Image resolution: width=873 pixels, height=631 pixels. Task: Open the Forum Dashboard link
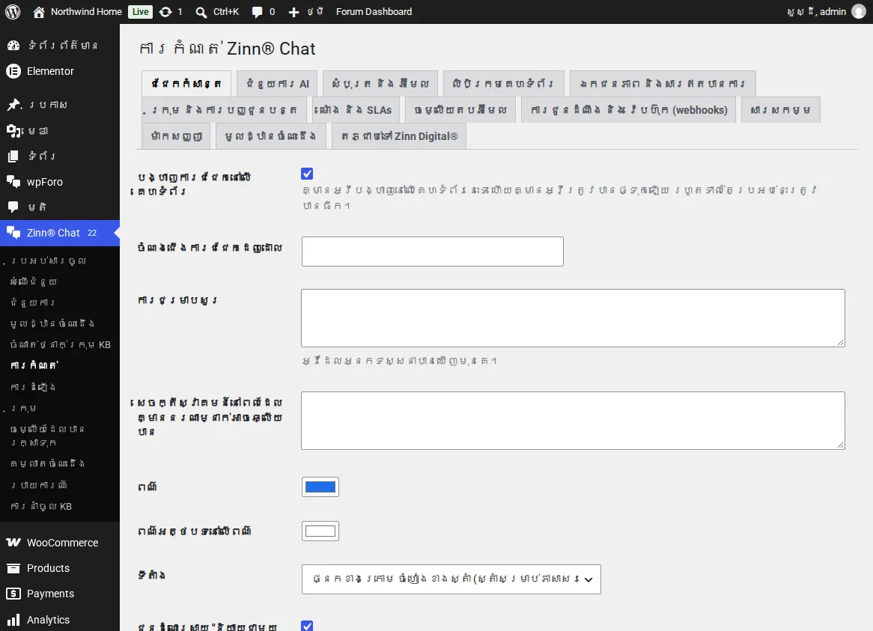(x=374, y=12)
